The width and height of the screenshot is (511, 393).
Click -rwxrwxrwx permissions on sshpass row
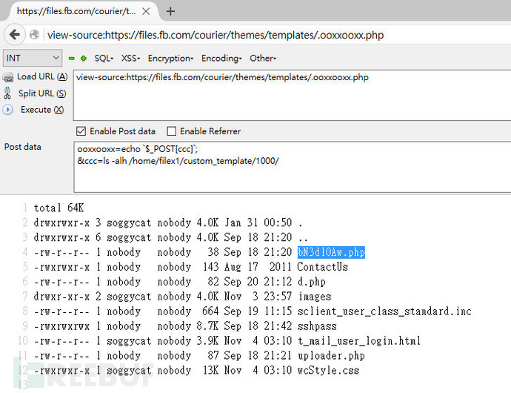tap(61, 326)
